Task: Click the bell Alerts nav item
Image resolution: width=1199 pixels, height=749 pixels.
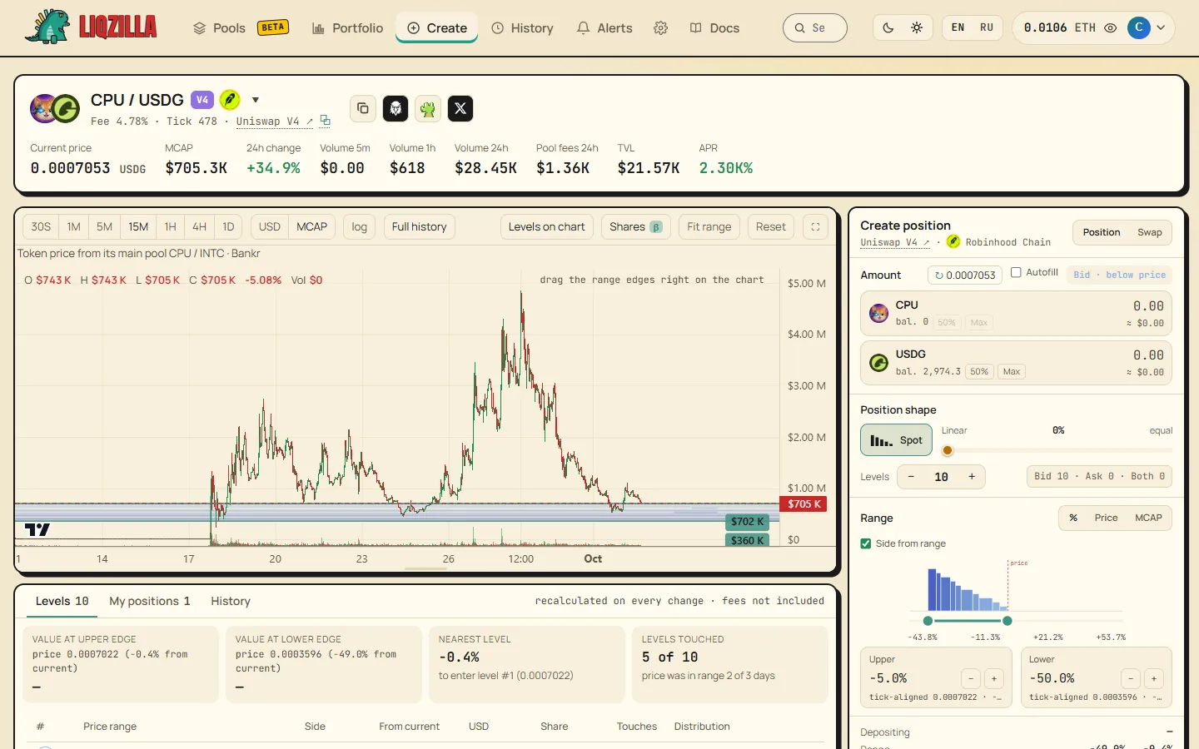Action: click(604, 28)
